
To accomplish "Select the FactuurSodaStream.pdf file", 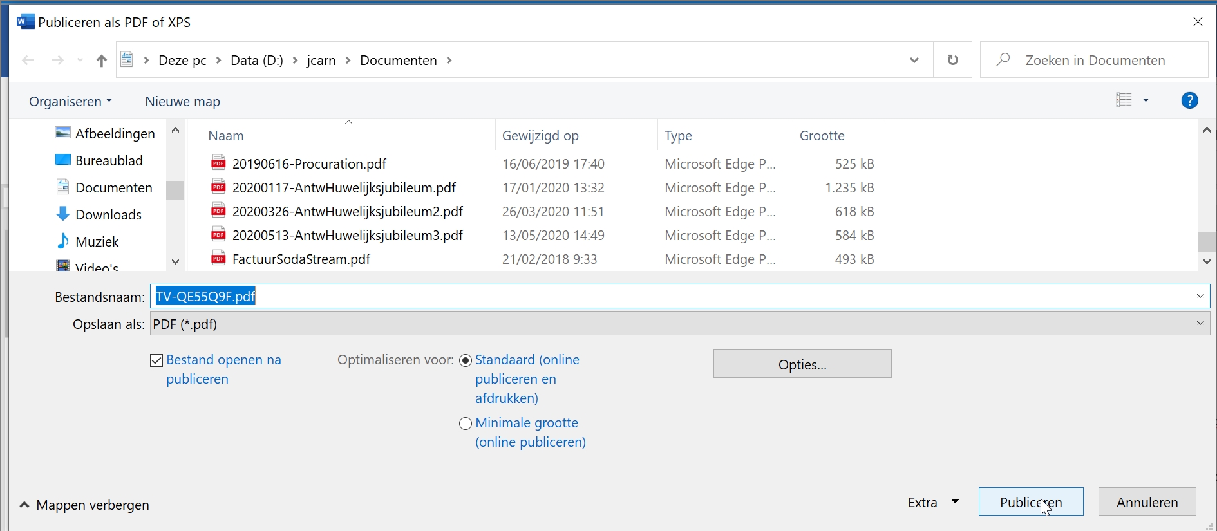I will pyautogui.click(x=301, y=259).
